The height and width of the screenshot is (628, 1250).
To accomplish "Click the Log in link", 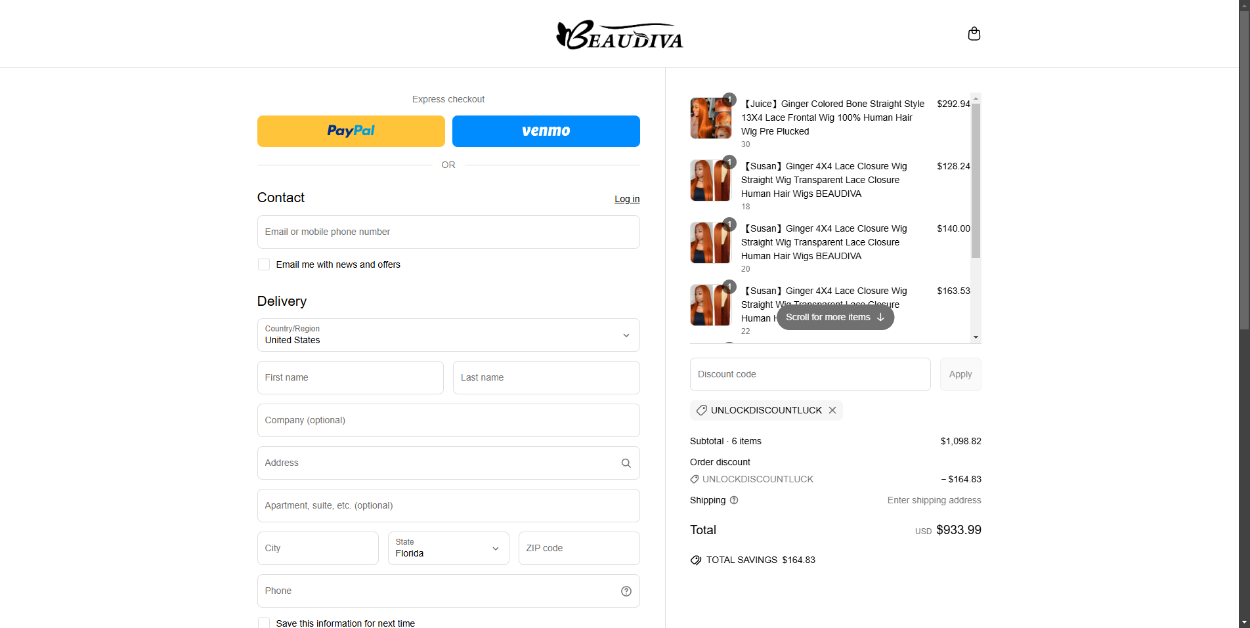I will [627, 199].
